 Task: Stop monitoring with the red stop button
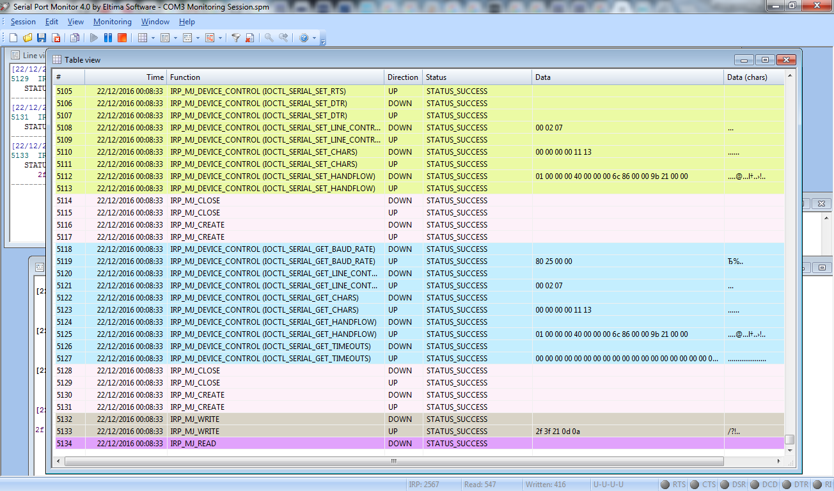click(122, 38)
